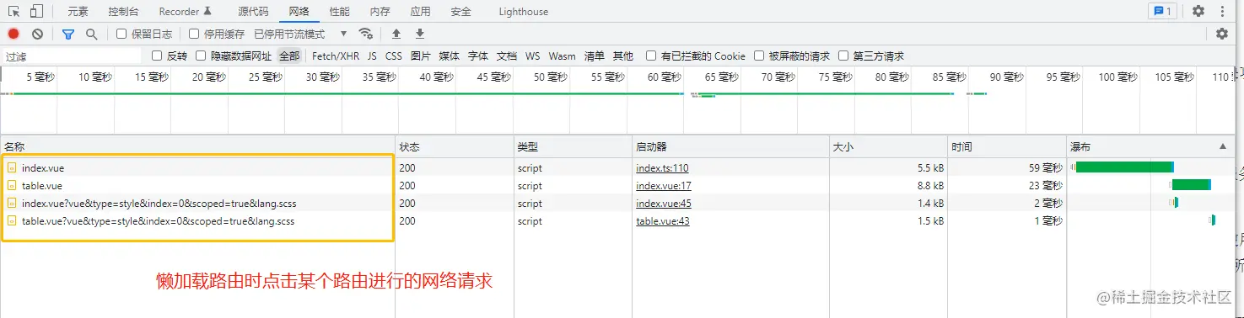This screenshot has height=318, width=1244.
Task: Switch to the 内存 tab
Action: click(x=380, y=12)
